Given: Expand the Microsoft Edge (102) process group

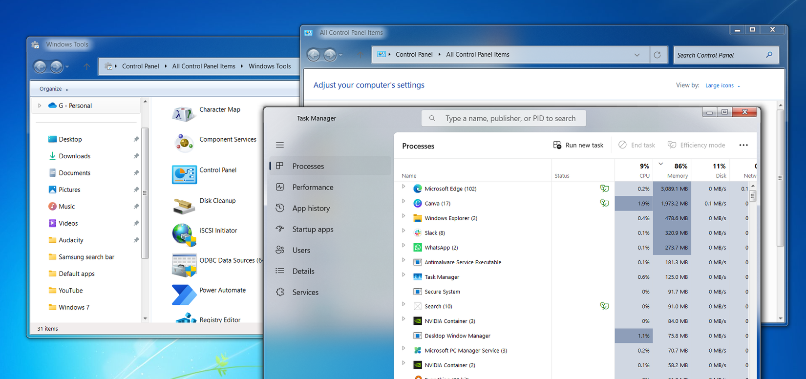Looking at the screenshot, I should tap(403, 187).
